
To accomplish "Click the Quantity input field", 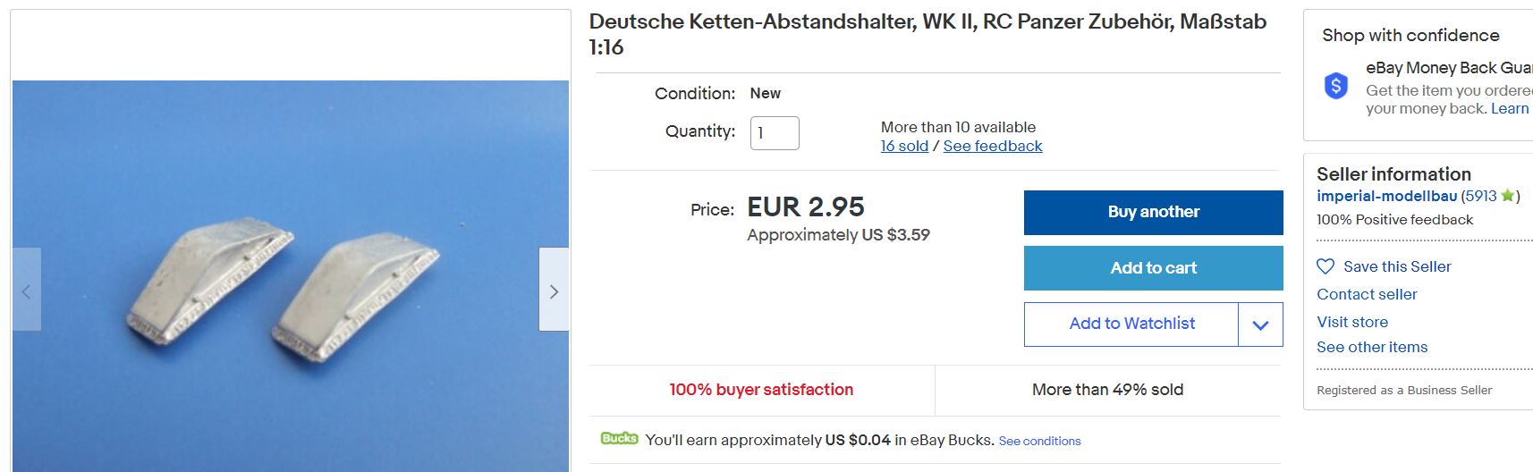I will point(775,133).
